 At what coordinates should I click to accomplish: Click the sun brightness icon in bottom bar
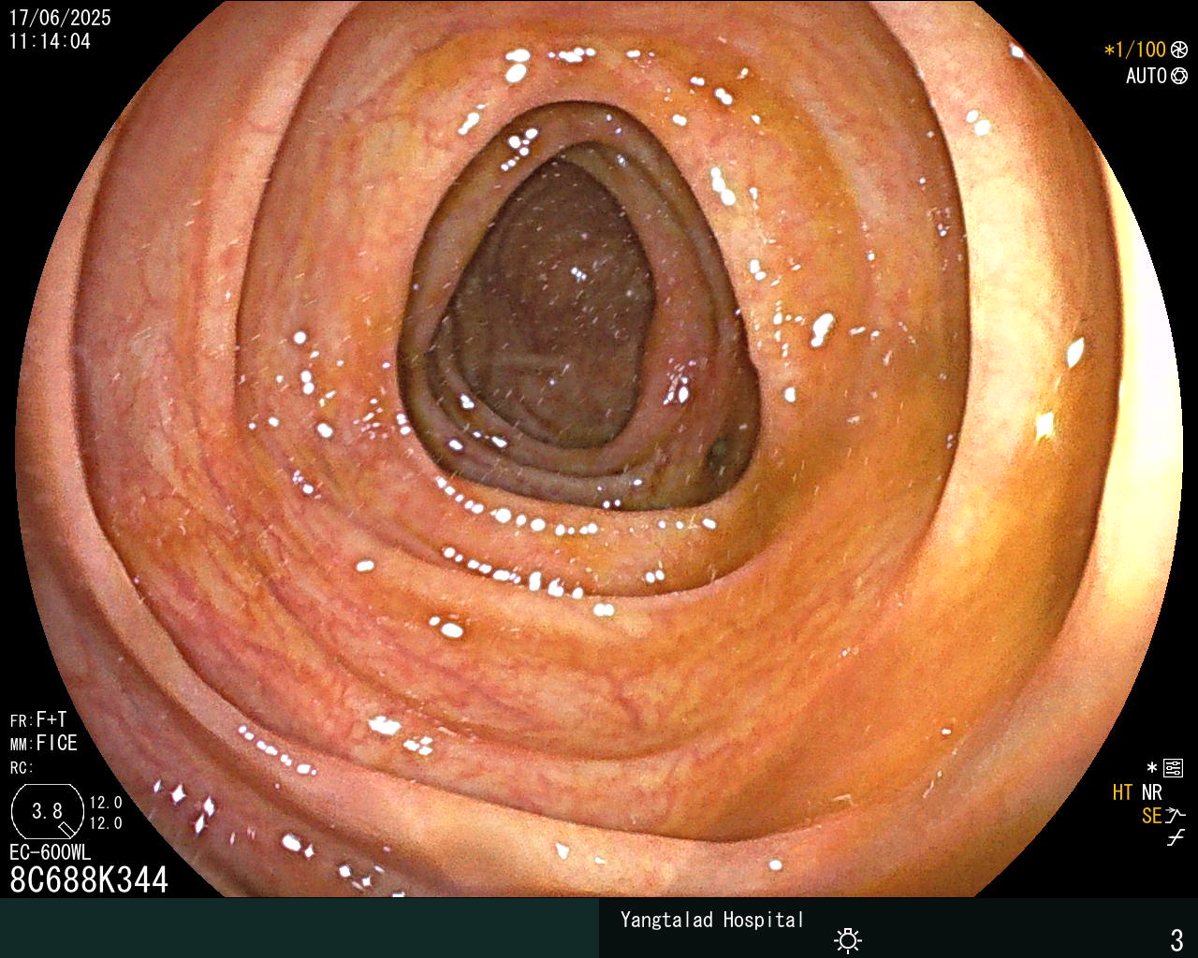848,939
